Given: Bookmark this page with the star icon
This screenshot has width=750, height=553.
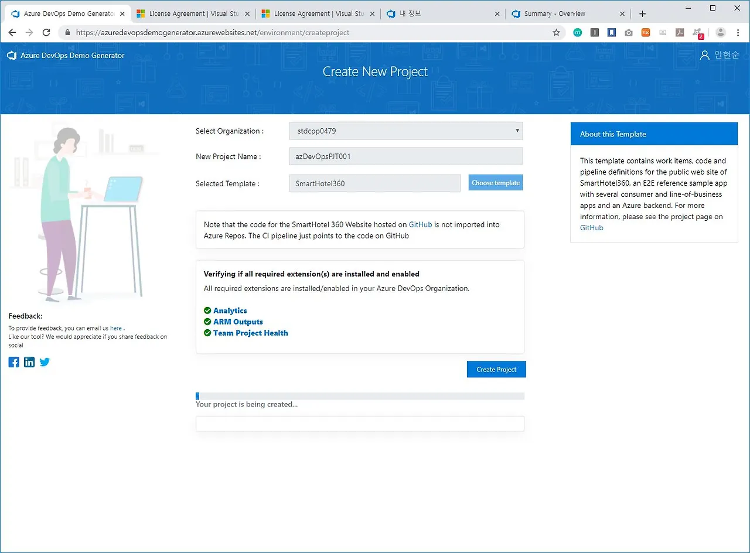Looking at the screenshot, I should [x=557, y=33].
